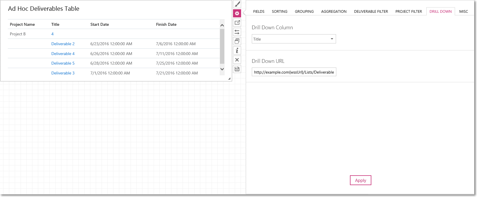477x197 pixels.
Task: Click the count link 4 for Project B
Action: tap(52, 34)
